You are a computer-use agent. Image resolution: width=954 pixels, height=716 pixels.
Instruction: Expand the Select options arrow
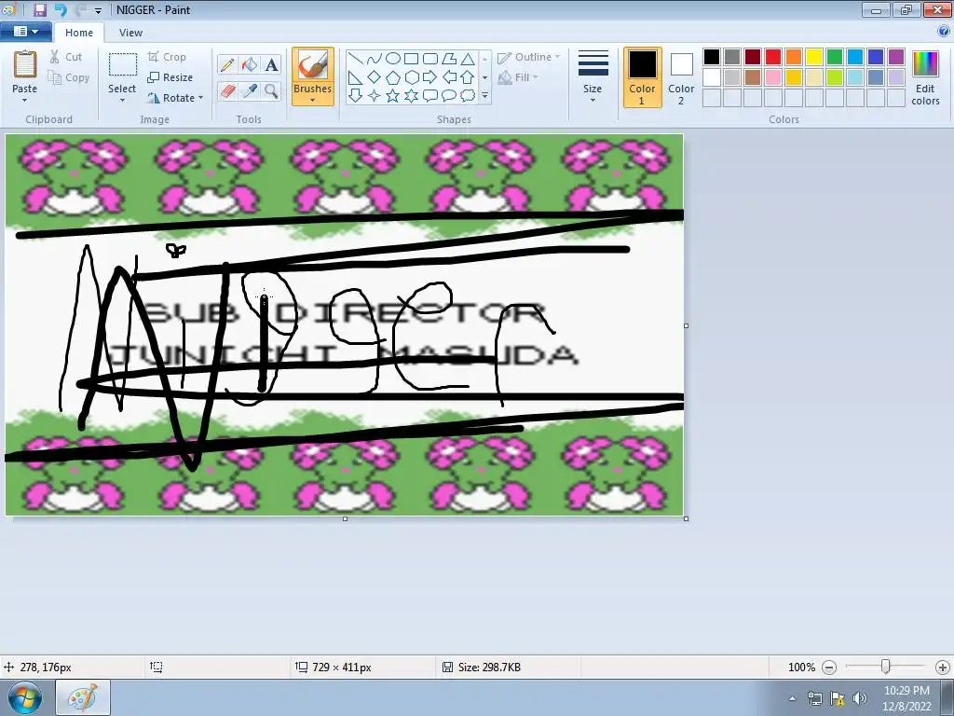[x=122, y=101]
